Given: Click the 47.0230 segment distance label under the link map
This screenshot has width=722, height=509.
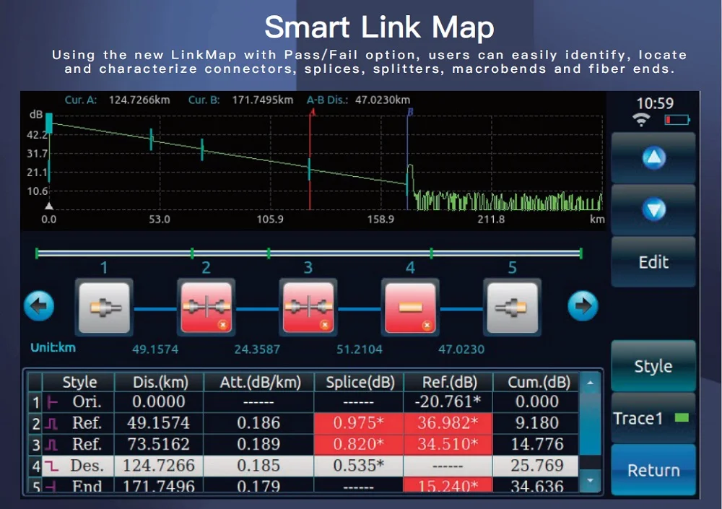Looking at the screenshot, I should 461,349.
